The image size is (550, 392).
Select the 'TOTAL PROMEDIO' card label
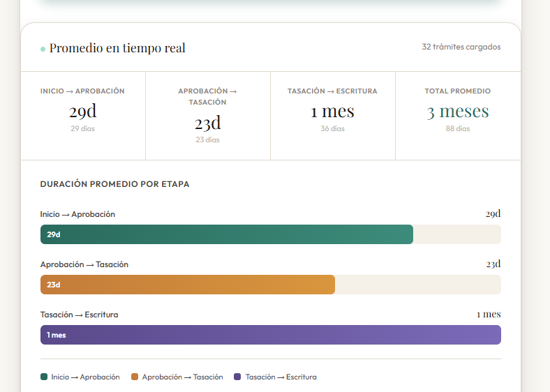coord(458,91)
